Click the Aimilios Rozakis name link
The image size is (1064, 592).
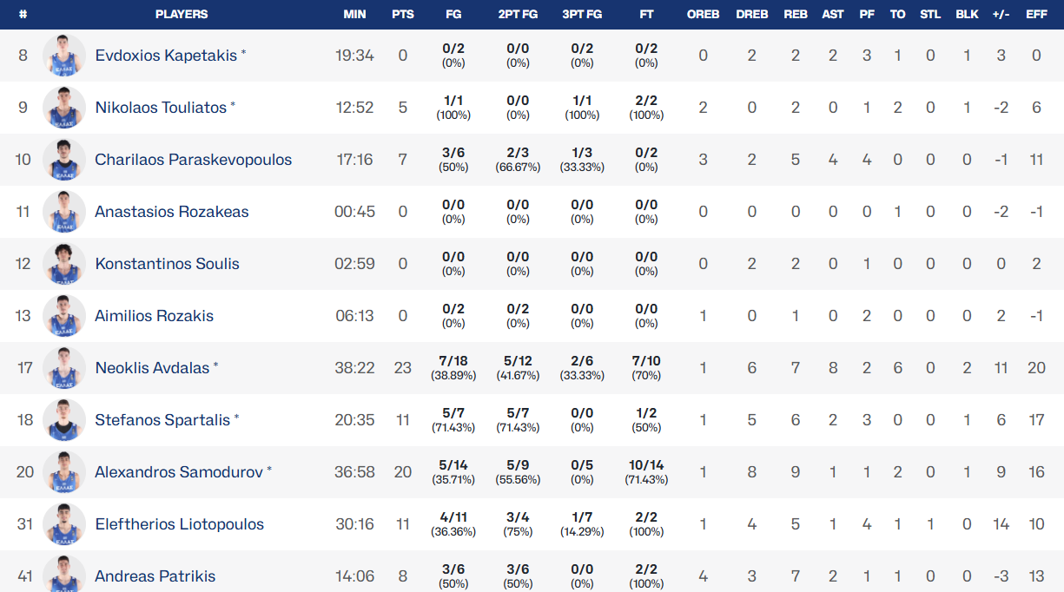[154, 316]
